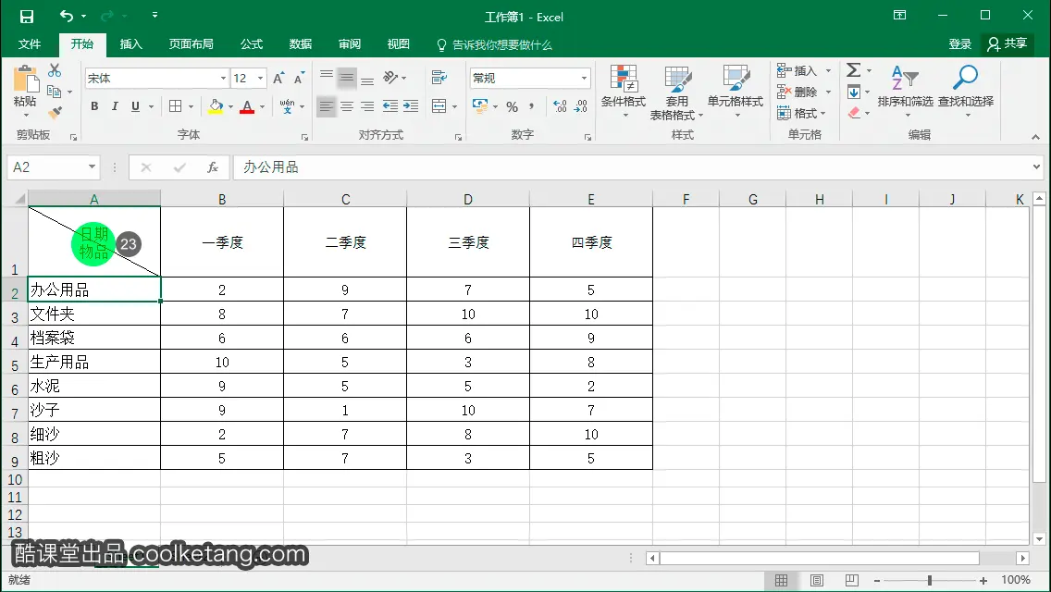Viewport: 1051px width, 592px height.
Task: Click the decrease indent icon
Action: pyautogui.click(x=390, y=106)
